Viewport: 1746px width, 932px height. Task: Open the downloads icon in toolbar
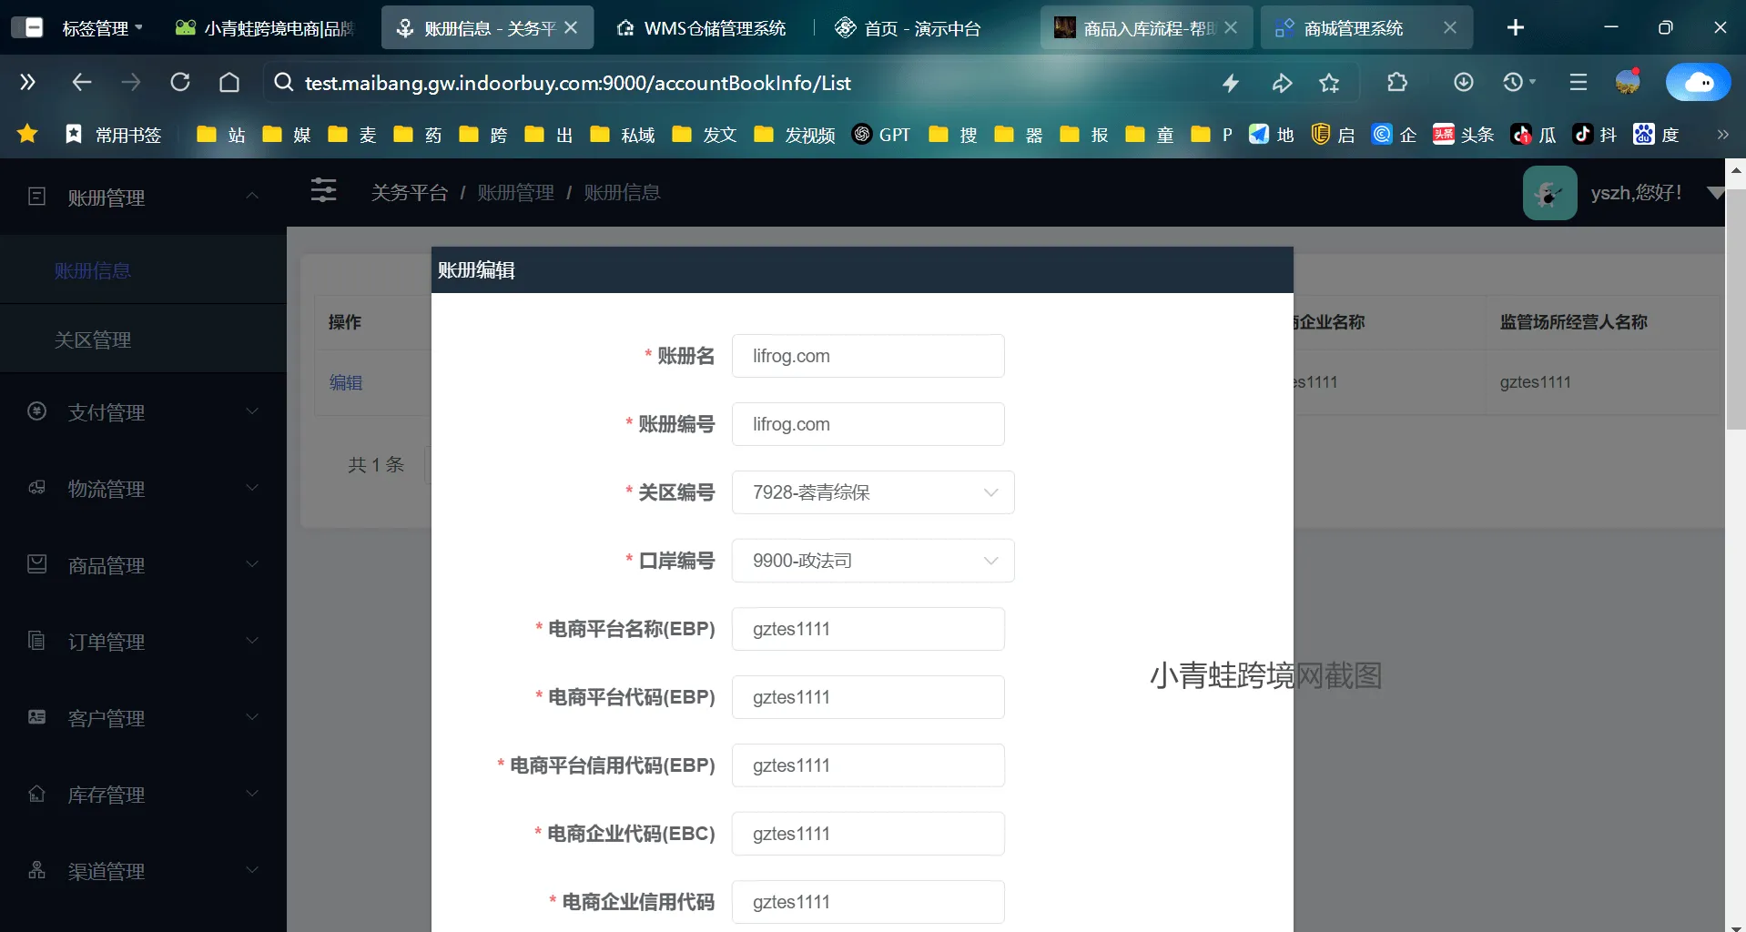coord(1463,83)
